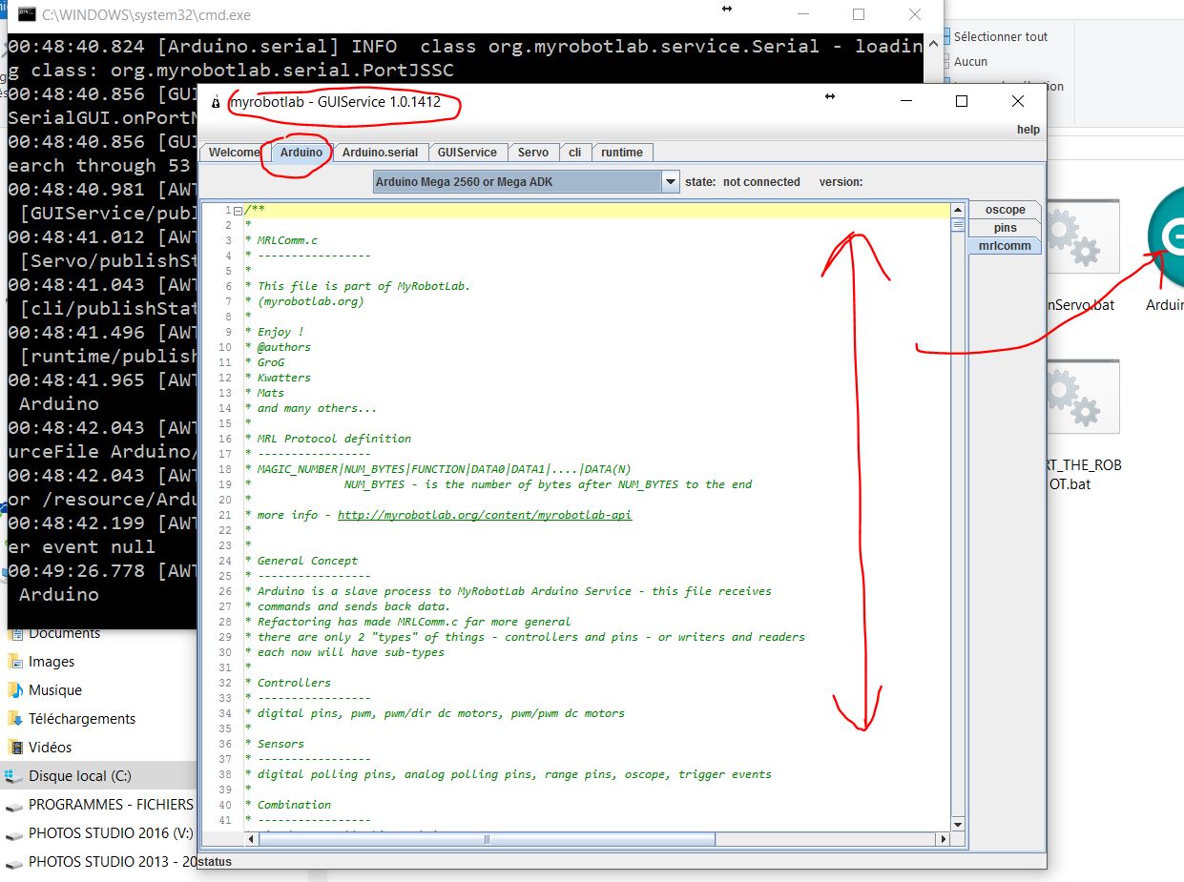Click the code editor's down scroll arrow
Screen dimensions: 1184x882
point(958,824)
